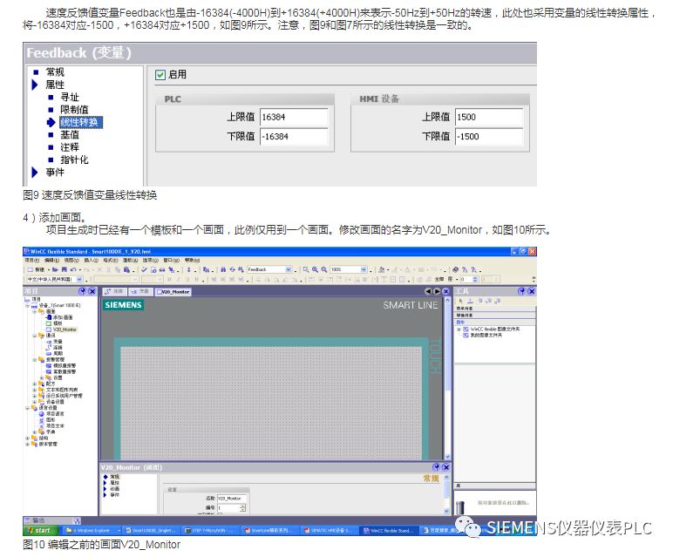Click the 名称 field showing V20_Monitor
Image resolution: width=673 pixels, height=557 pixels.
pos(231,499)
